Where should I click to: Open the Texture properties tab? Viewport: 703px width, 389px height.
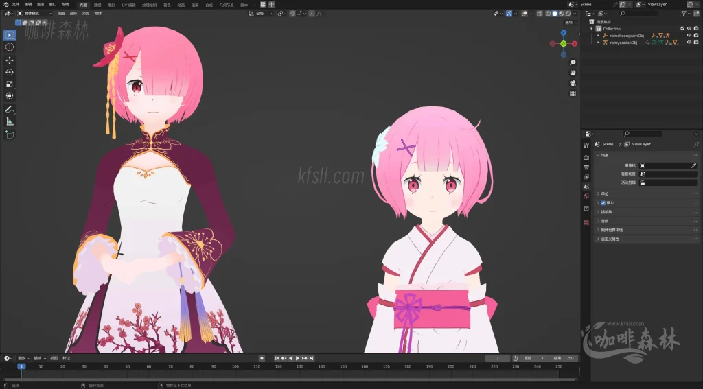point(586,223)
